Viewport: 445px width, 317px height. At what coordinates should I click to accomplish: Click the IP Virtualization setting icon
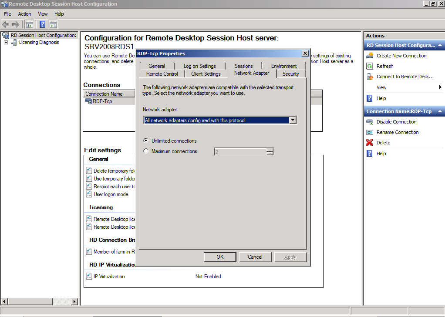89,276
